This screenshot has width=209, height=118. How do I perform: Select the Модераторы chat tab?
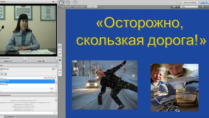(x=10, y=117)
